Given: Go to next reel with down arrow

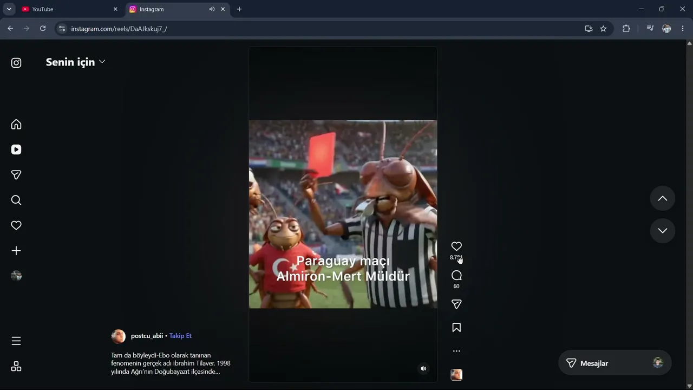Looking at the screenshot, I should click(662, 231).
